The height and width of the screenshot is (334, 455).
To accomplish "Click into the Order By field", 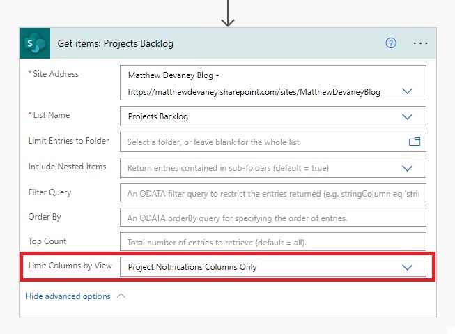I will click(273, 218).
